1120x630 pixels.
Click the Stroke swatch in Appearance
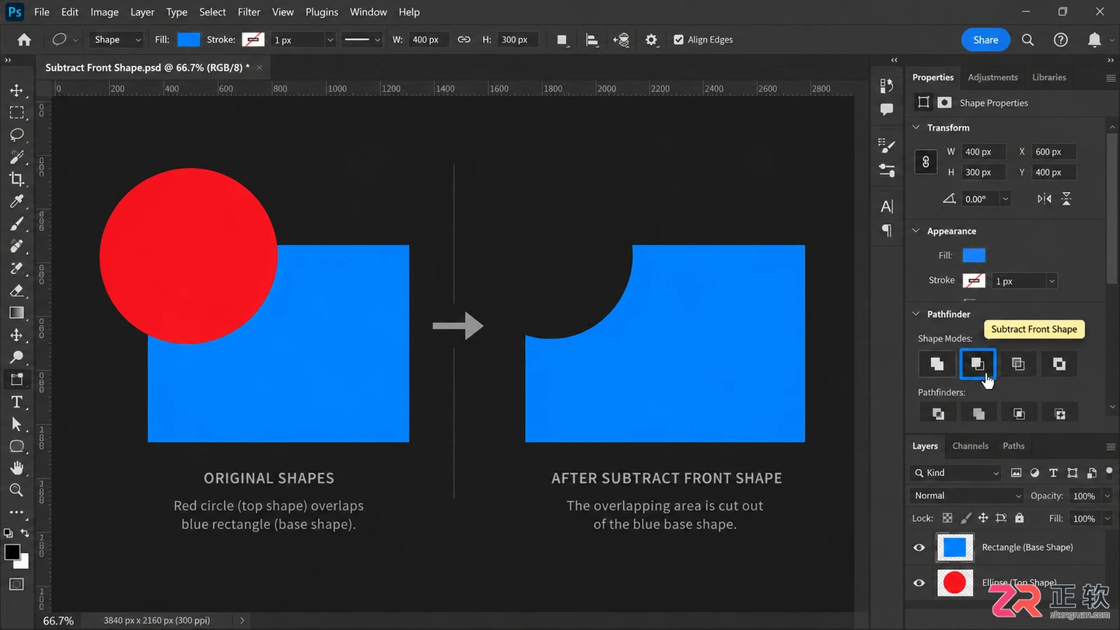[x=974, y=281]
